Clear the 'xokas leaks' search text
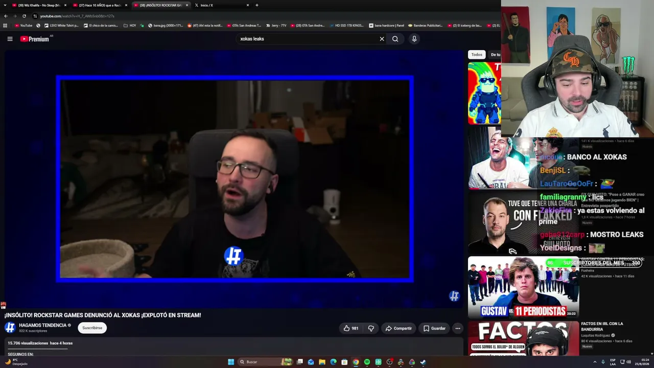This screenshot has height=368, width=654. pos(382,39)
